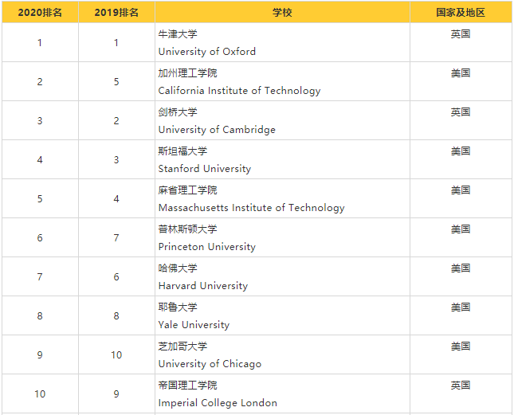Click the 2019排名 column header

[x=116, y=13]
